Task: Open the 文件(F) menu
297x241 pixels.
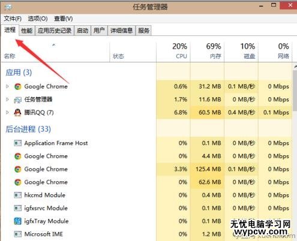Action: click(13, 19)
